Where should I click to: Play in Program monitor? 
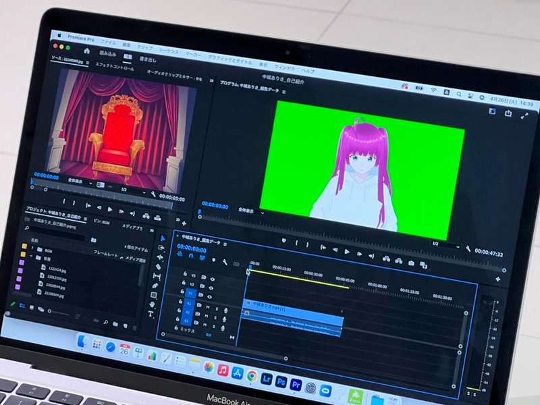click(x=347, y=252)
